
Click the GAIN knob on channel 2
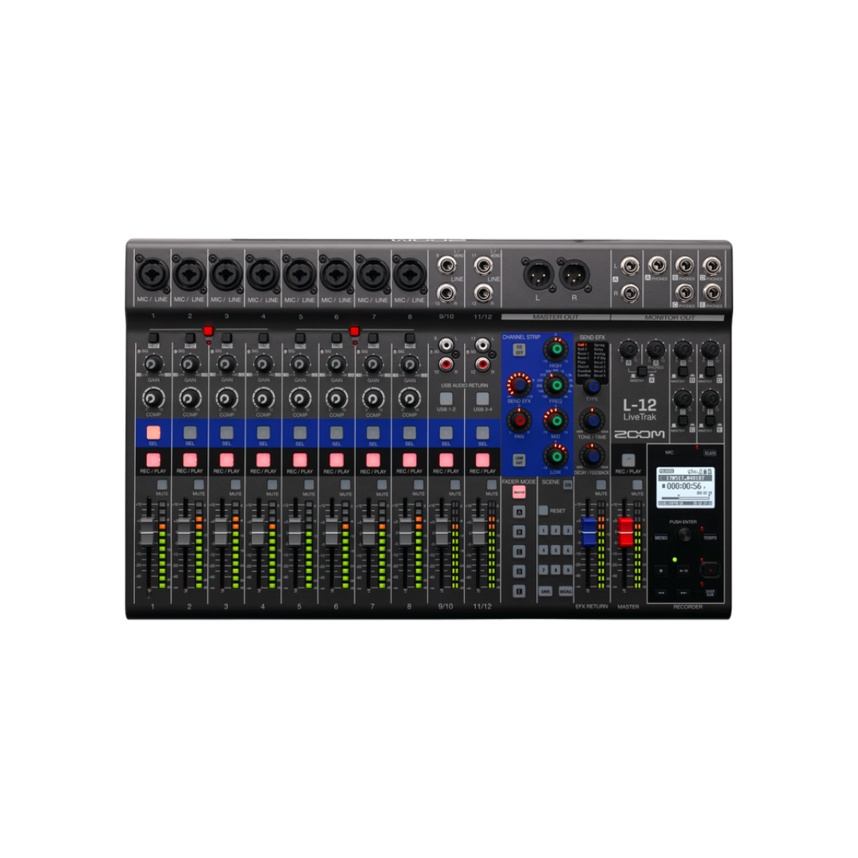point(190,363)
